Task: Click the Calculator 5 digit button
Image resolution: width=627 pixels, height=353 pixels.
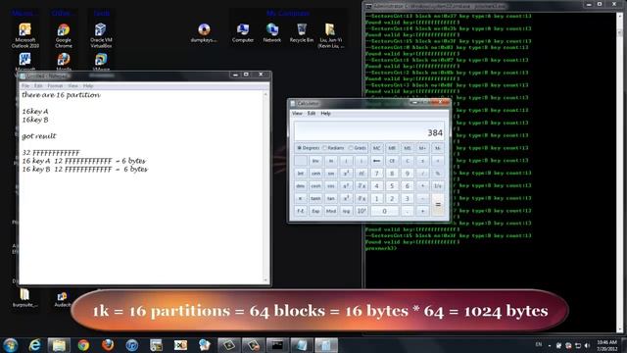Action: coord(392,185)
